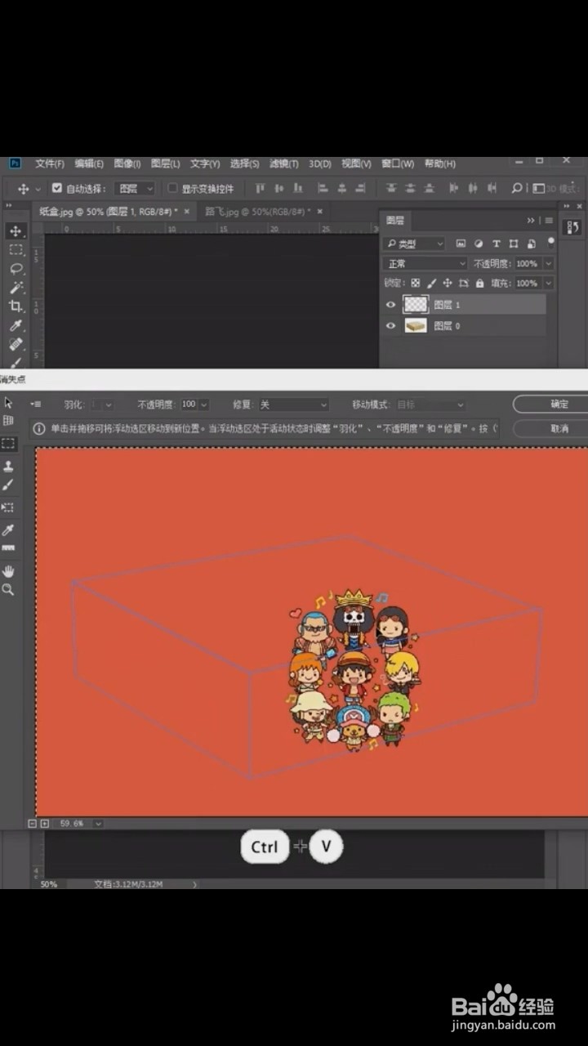Open layer filter 类型 dropdown
Screen dimensions: 588x1046
click(415, 244)
